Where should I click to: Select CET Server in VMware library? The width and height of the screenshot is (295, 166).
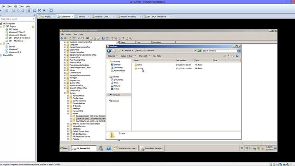[x=13, y=30]
